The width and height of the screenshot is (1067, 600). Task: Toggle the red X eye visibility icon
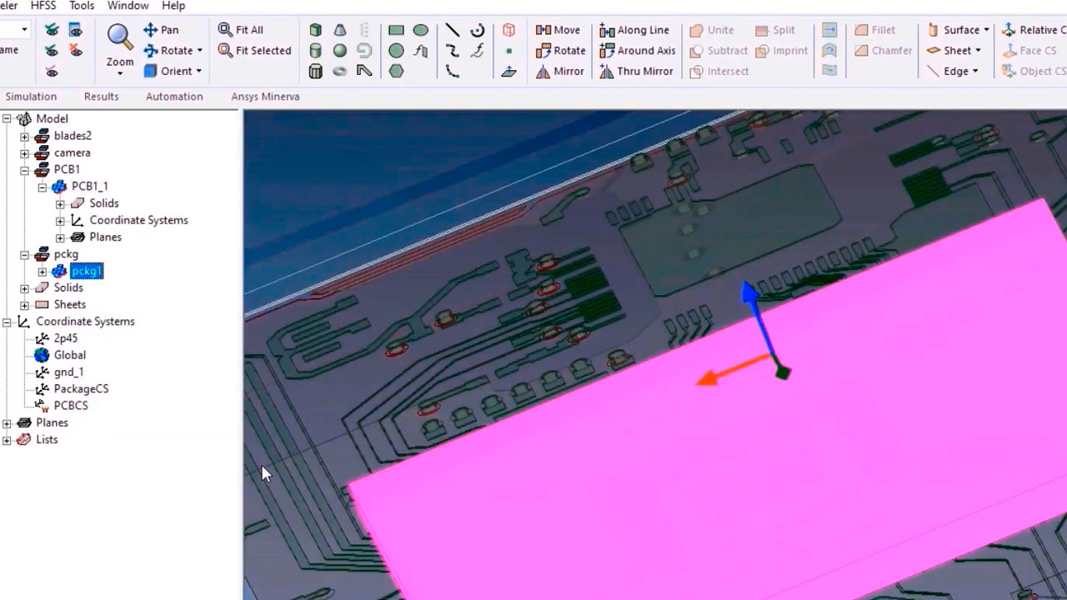click(76, 51)
